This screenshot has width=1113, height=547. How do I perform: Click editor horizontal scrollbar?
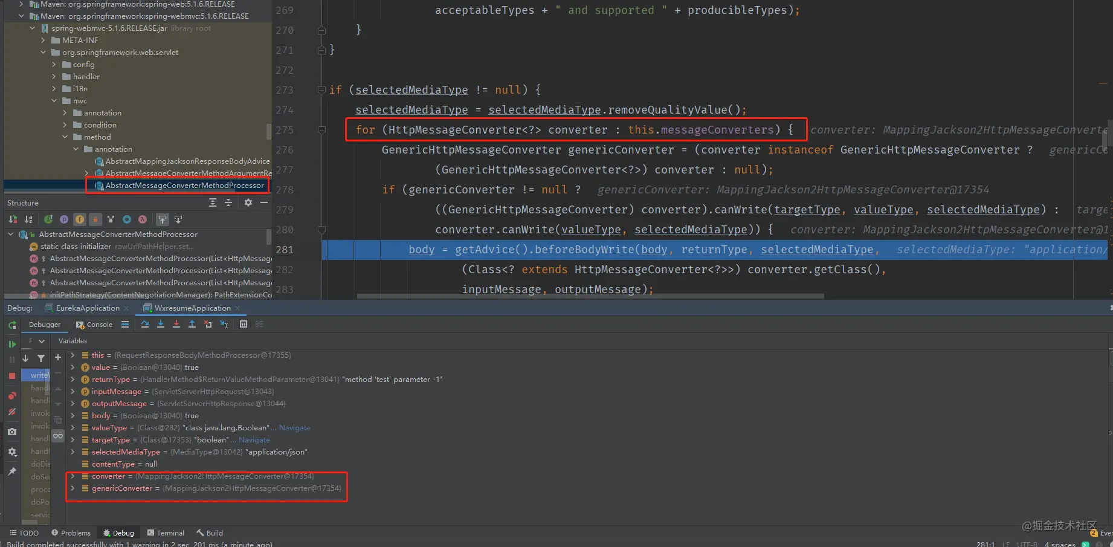[590, 296]
